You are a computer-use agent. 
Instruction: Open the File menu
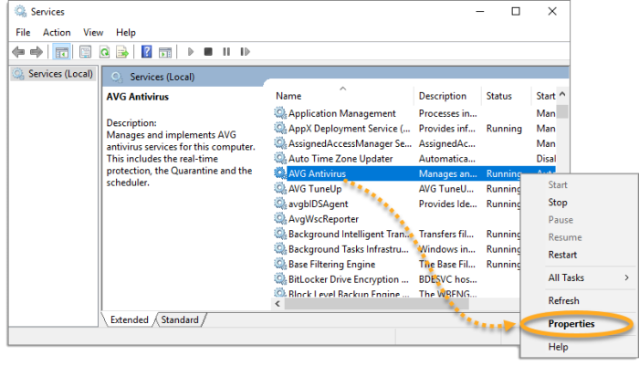[23, 32]
